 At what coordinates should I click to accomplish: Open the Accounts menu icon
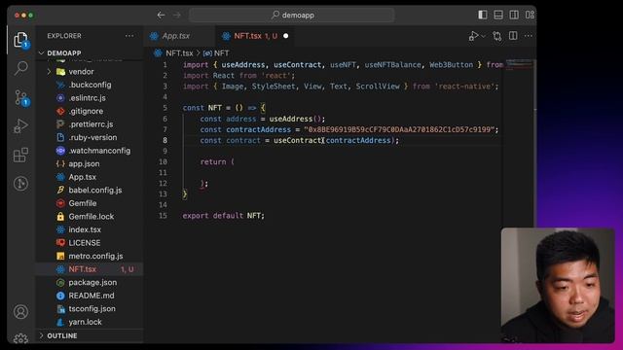point(20,311)
